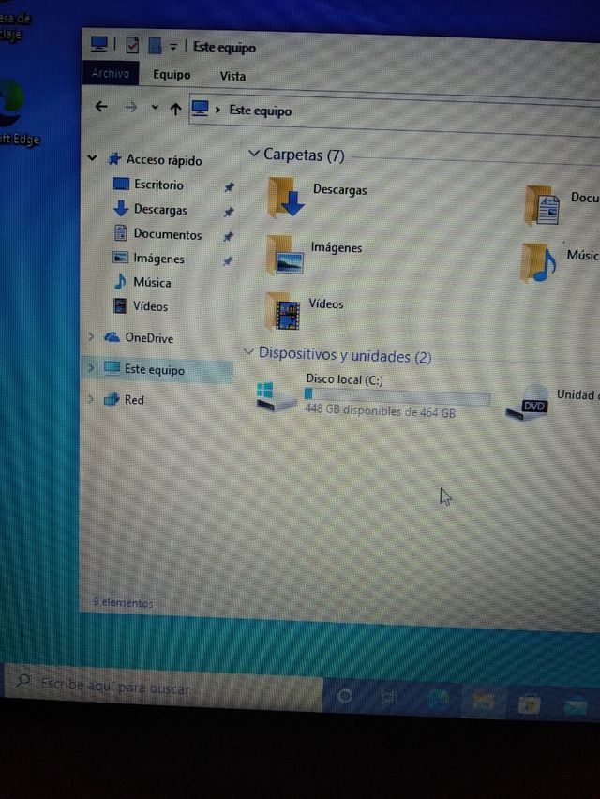Click the system computer icon in title bar
The width and height of the screenshot is (600, 799).
[99, 44]
